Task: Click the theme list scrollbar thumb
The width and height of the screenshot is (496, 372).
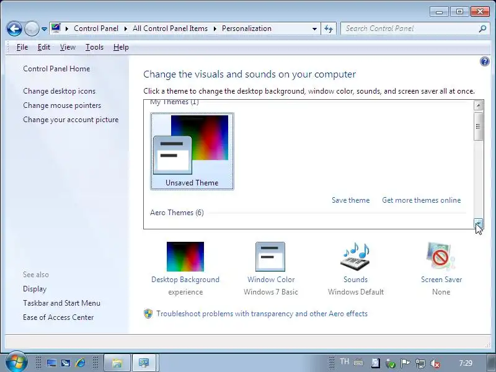Action: click(x=478, y=126)
